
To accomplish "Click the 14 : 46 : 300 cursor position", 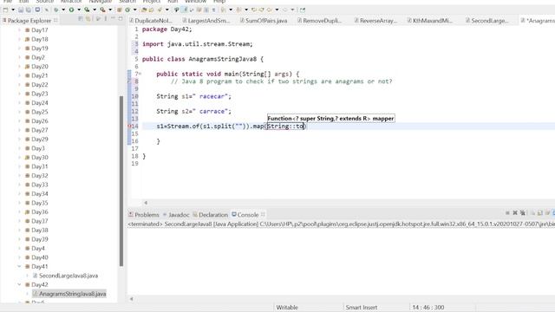I will pos(428,308).
